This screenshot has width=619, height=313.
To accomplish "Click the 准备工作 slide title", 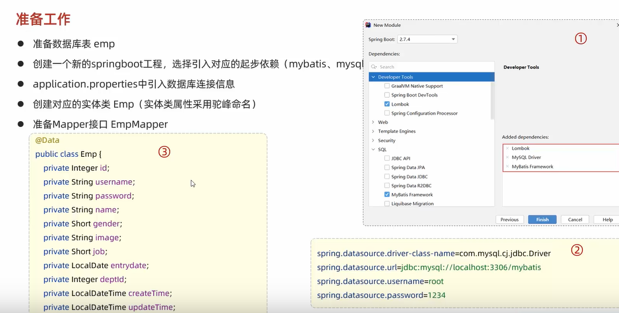I will coord(43,19).
